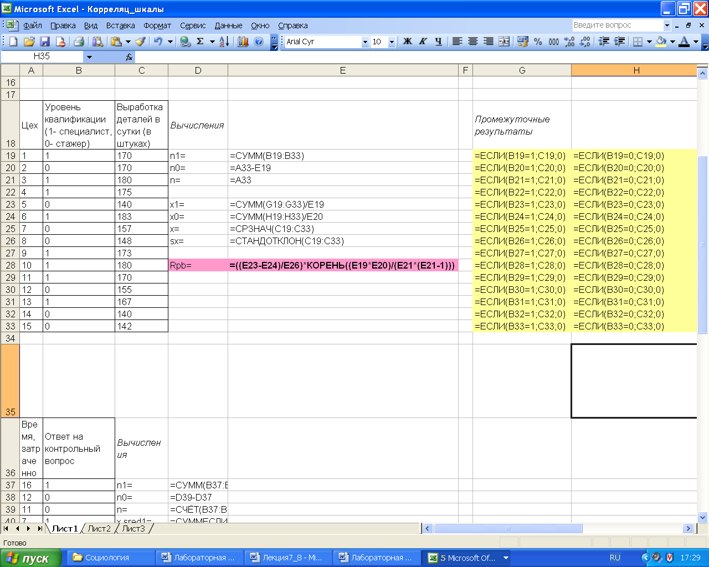Open the Файл menu
Image resolution: width=709 pixels, height=567 pixels.
point(33,25)
